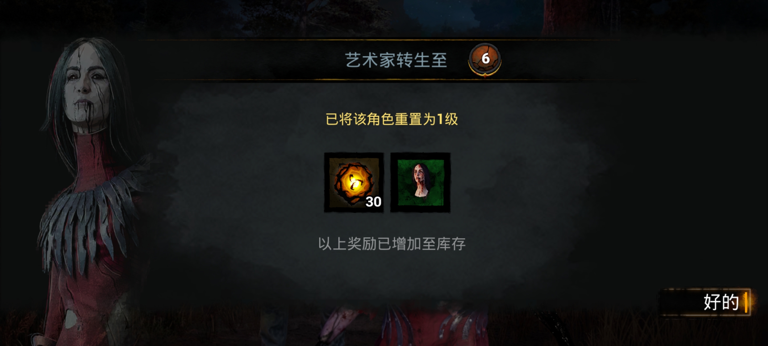Tap the orange accent bar beside 好的
Viewport: 768px width, 346px height.
(x=746, y=302)
